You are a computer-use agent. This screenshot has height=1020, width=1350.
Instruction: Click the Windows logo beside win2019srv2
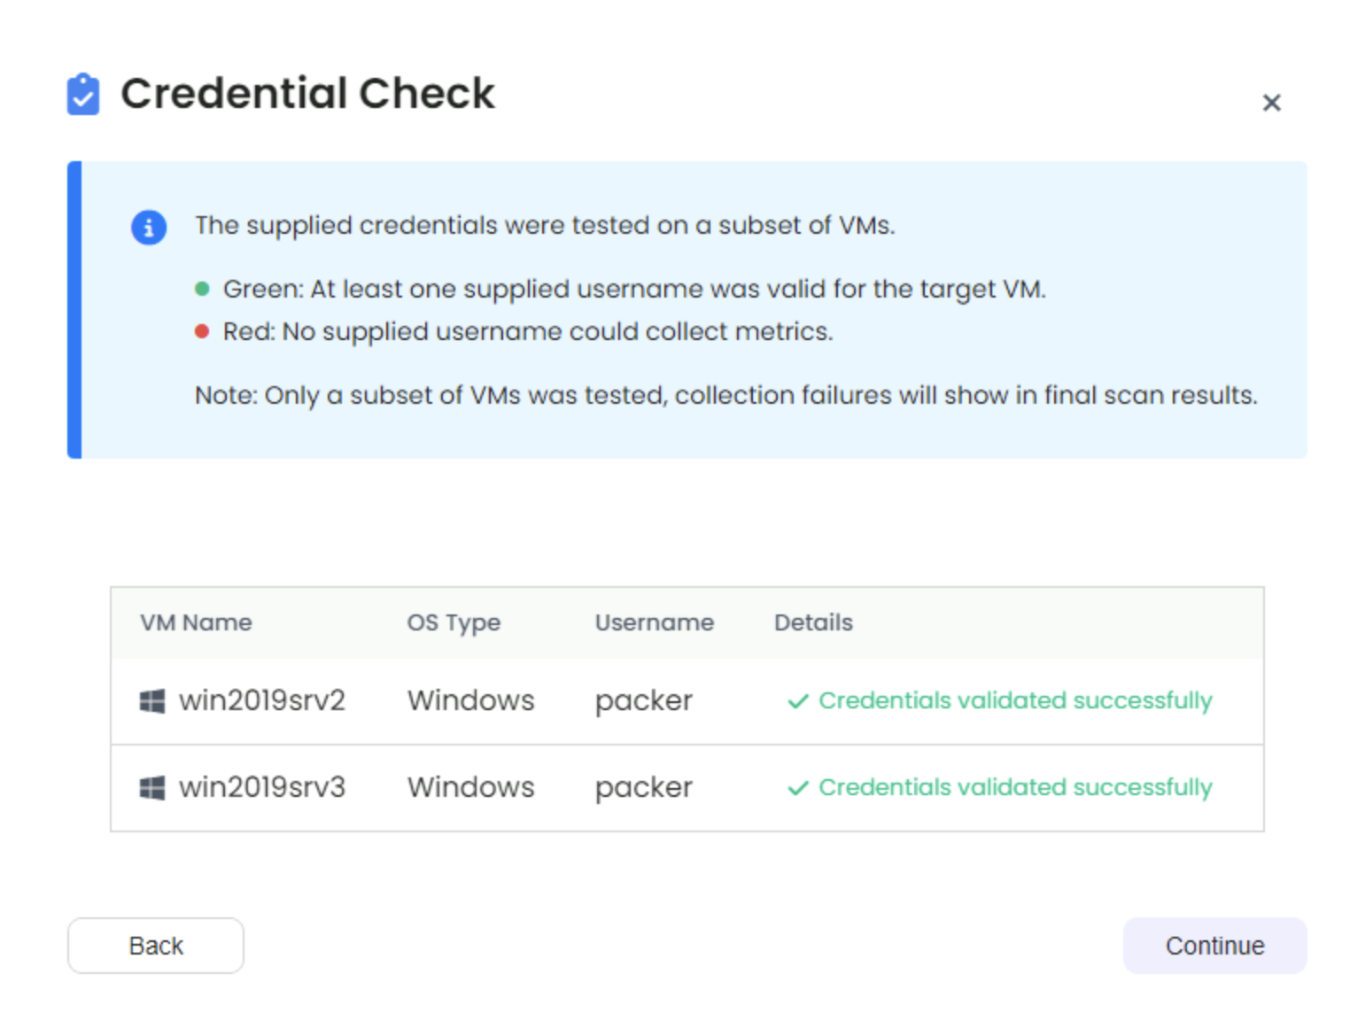point(152,702)
